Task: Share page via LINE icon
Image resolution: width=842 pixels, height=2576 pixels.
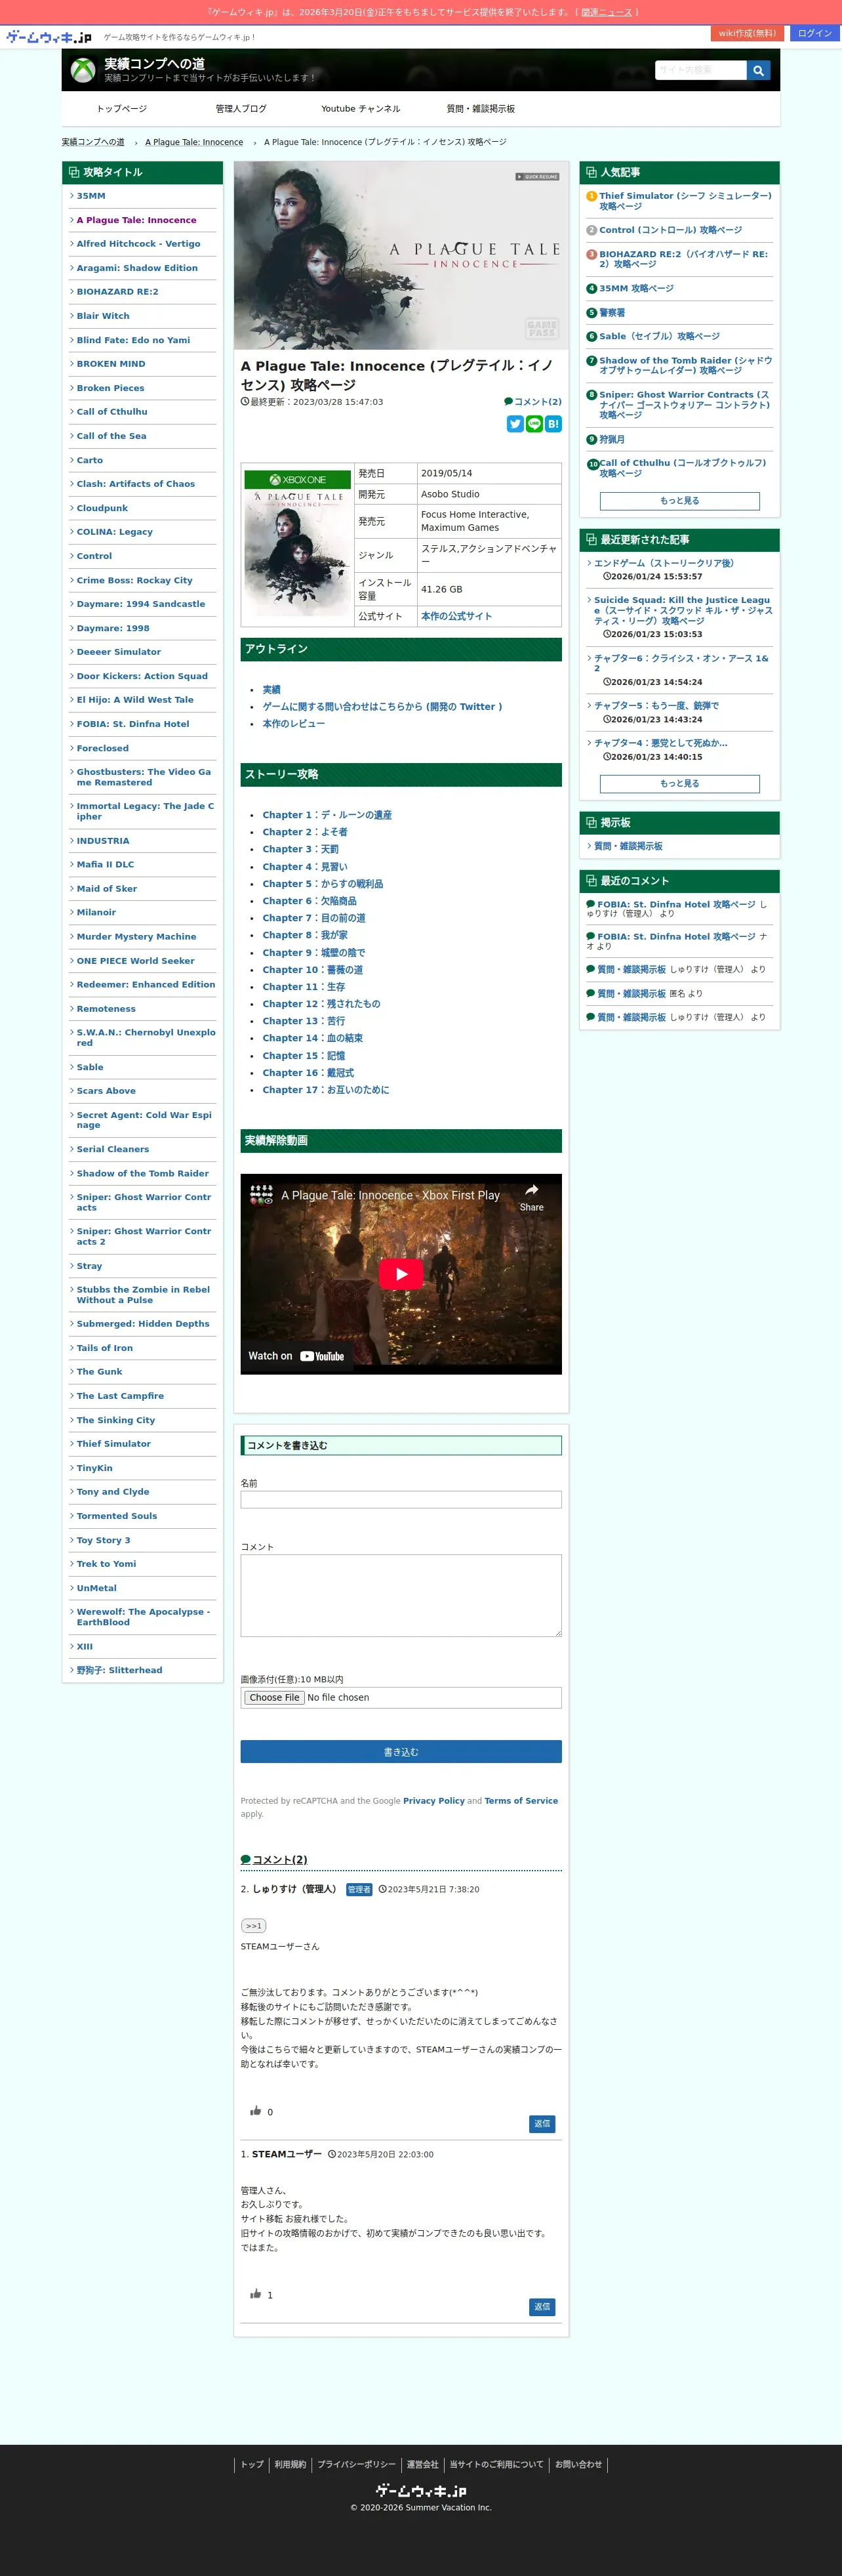Action: click(x=534, y=424)
